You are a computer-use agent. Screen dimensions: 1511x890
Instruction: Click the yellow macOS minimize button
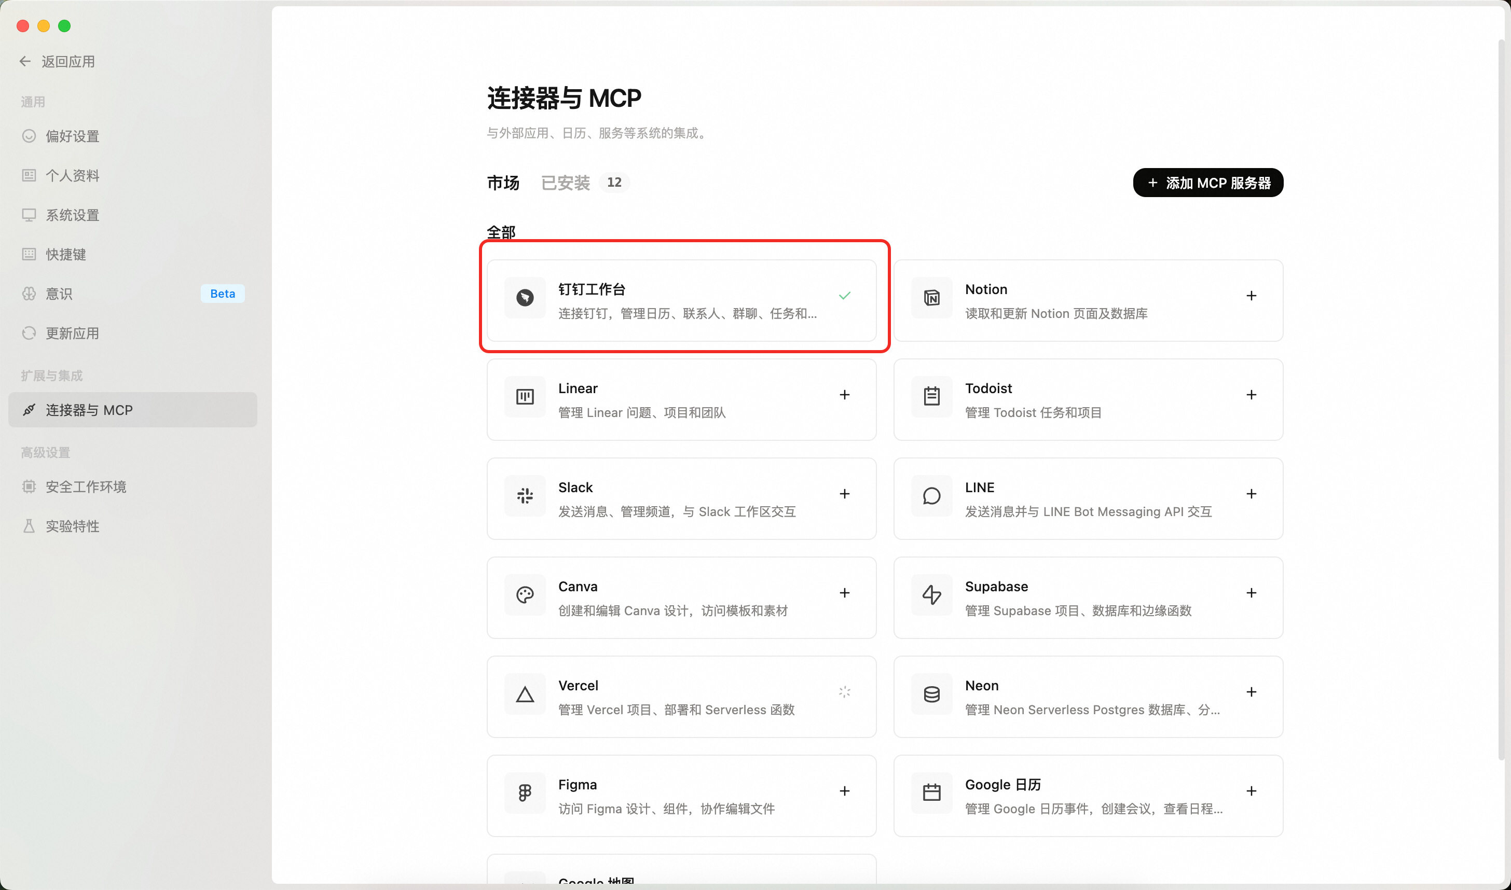click(x=43, y=26)
